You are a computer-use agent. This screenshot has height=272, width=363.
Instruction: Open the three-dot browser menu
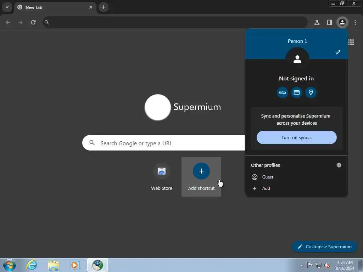(355, 22)
